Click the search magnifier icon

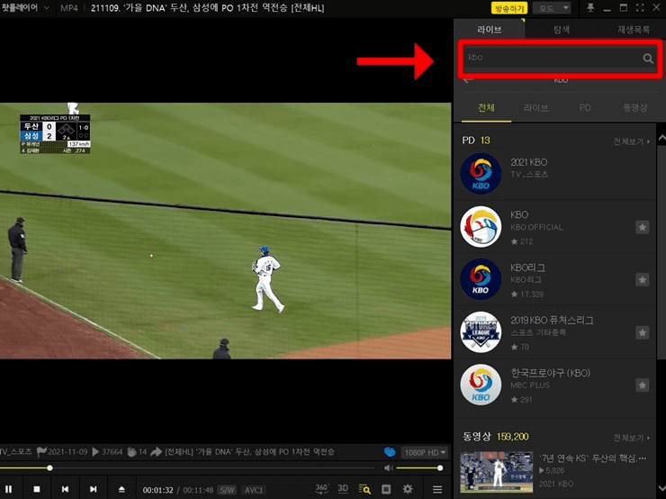click(x=648, y=59)
